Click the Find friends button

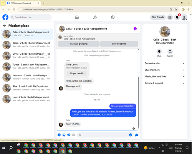(x=158, y=17)
